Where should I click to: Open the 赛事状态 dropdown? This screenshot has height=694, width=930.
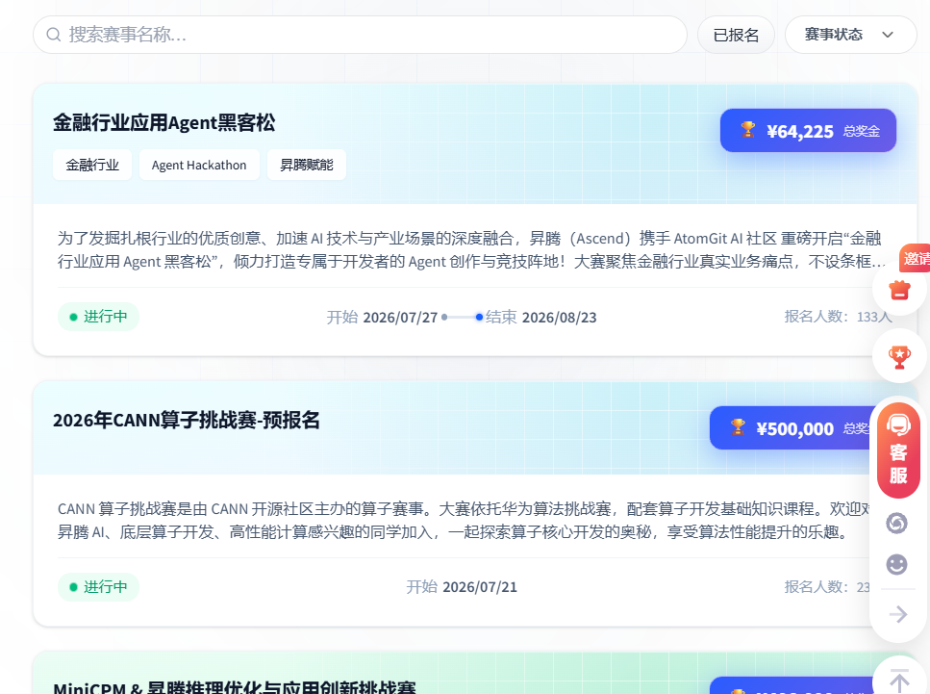tap(850, 35)
